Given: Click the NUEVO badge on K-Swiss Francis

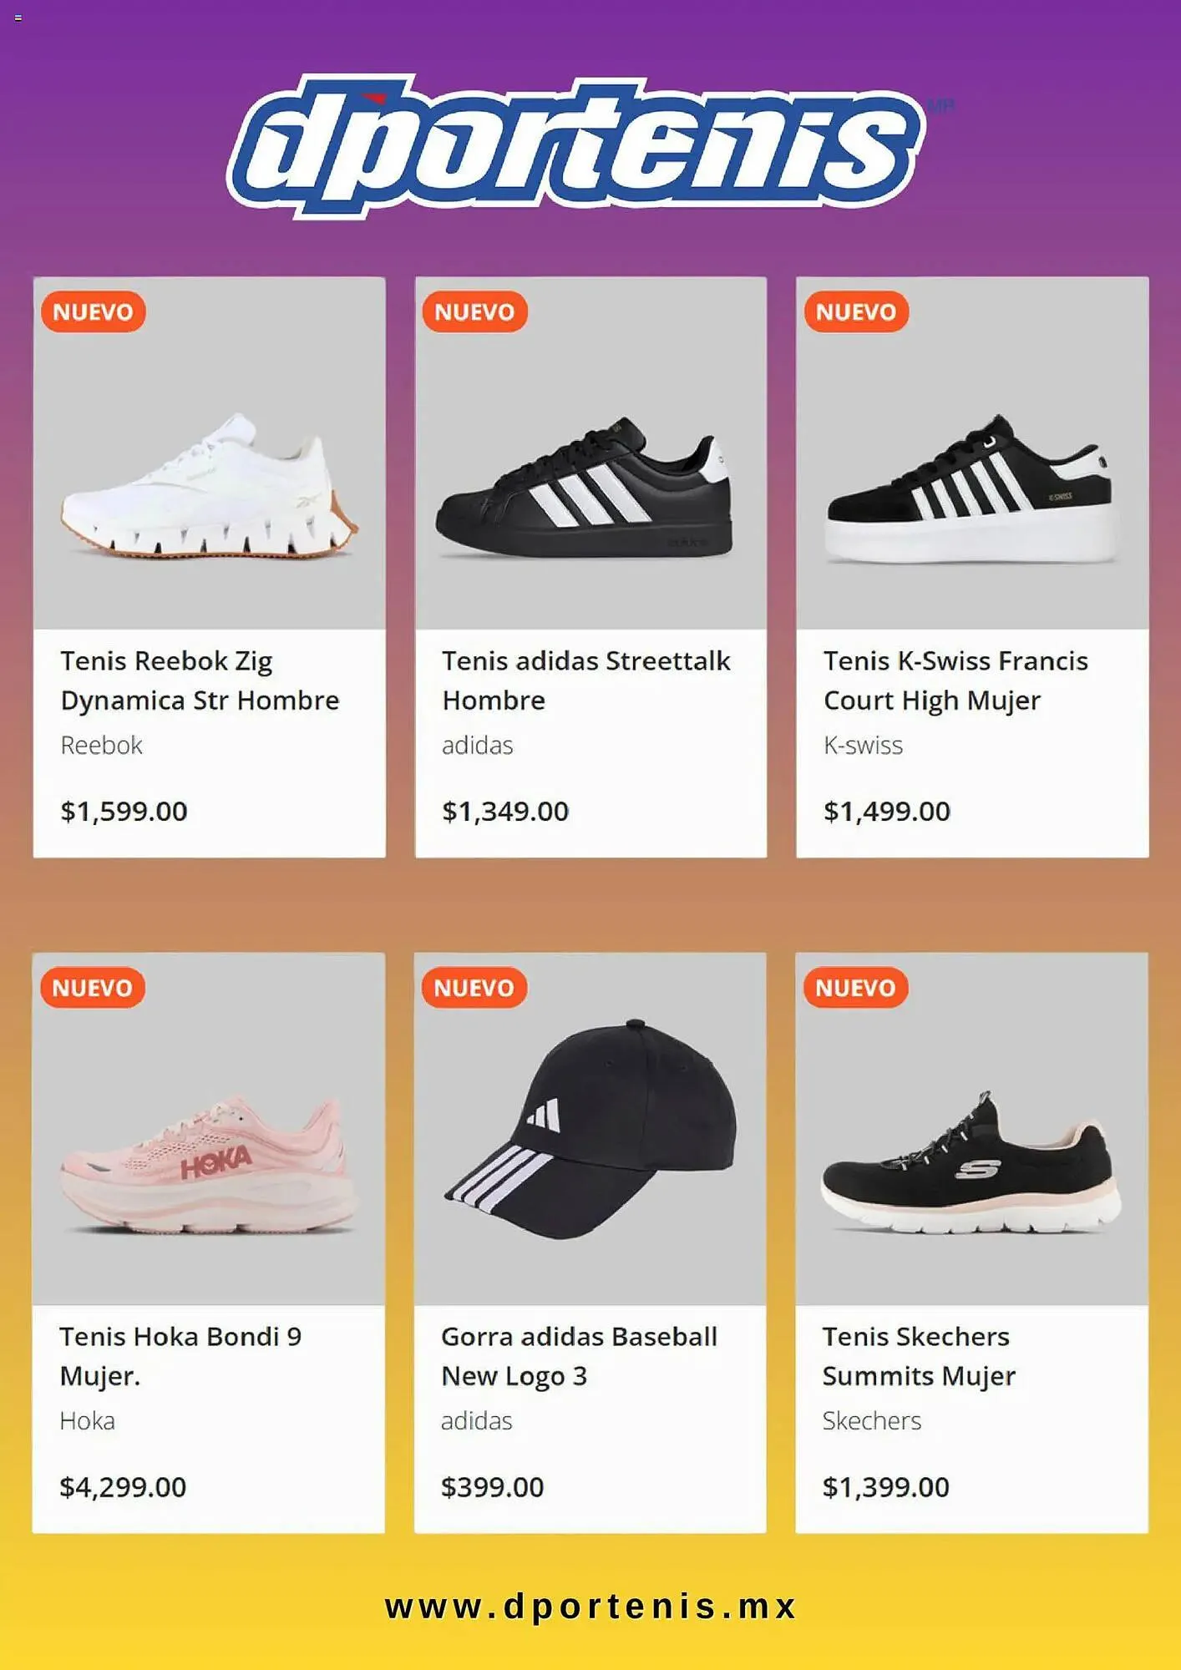Looking at the screenshot, I should coord(856,312).
